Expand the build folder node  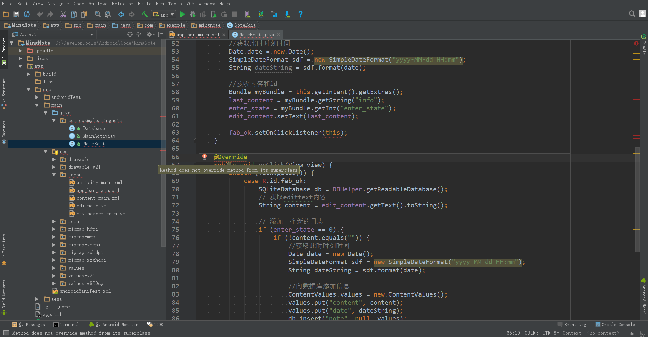coord(29,74)
